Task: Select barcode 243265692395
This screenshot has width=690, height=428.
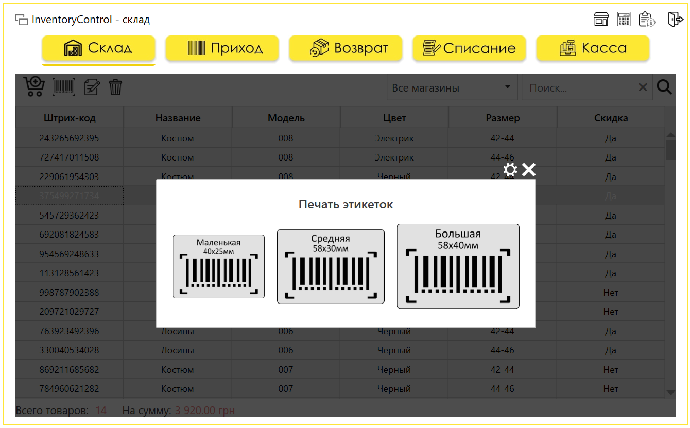Action: click(70, 138)
